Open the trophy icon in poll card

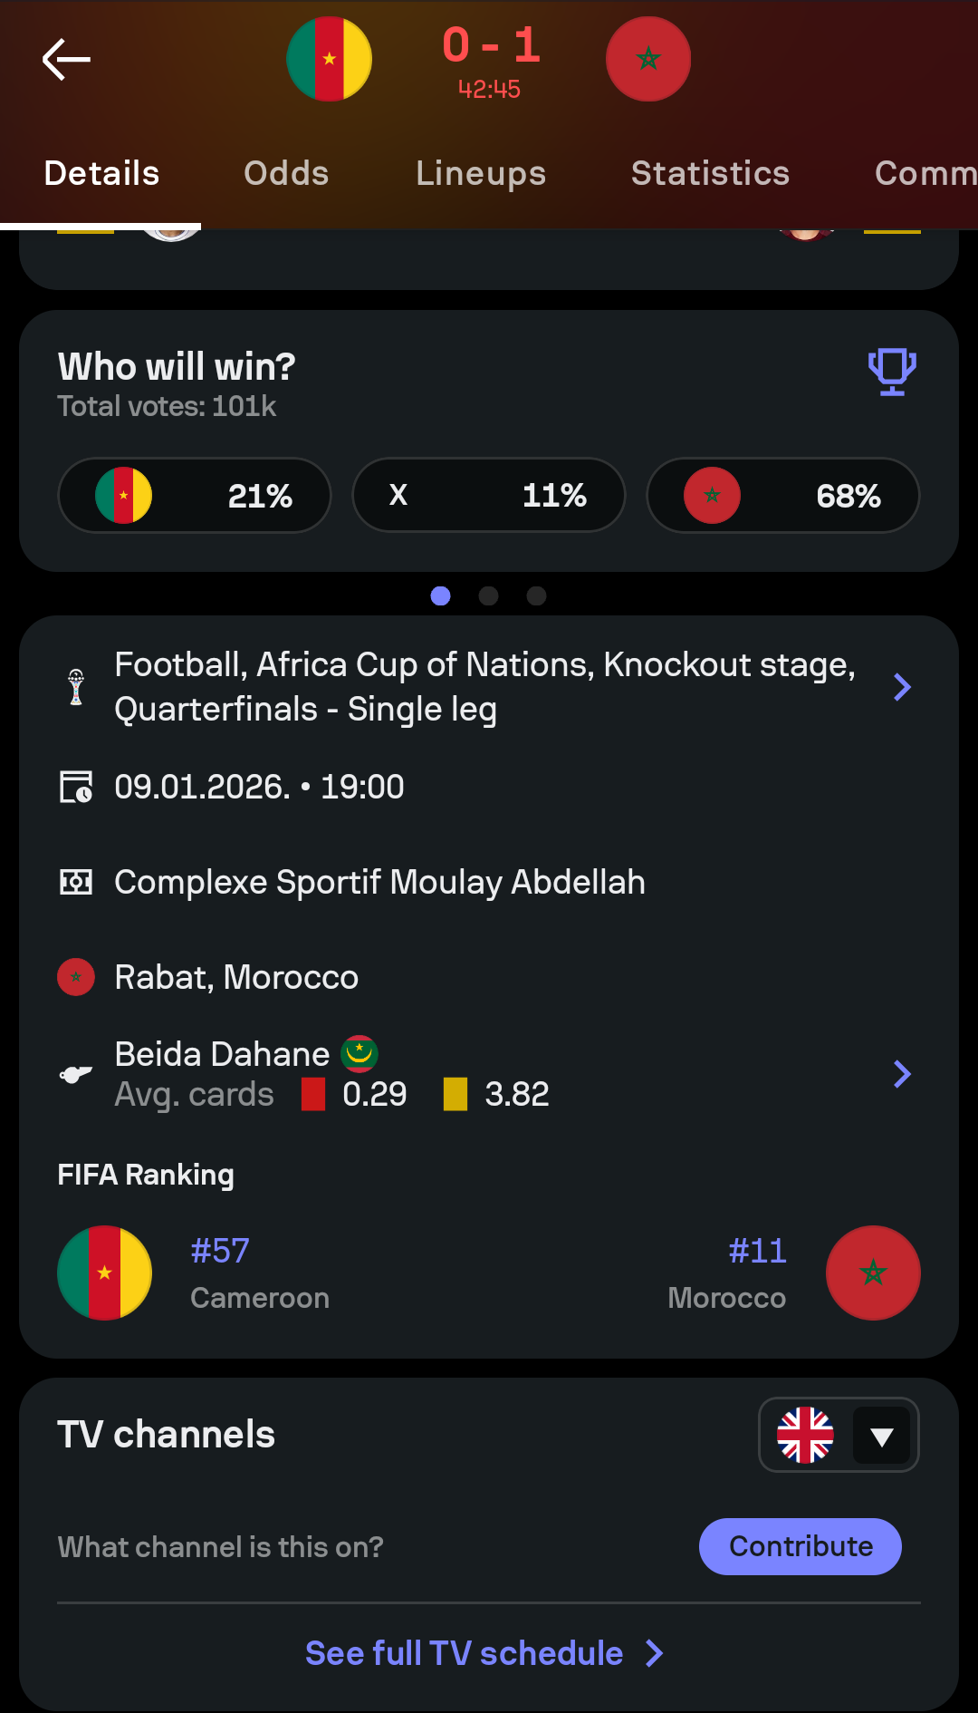(892, 371)
